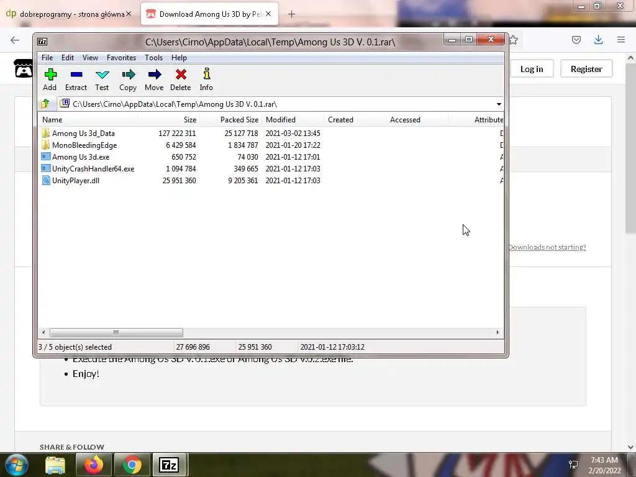Switch to Firefox in taskbar
The width and height of the screenshot is (636, 477).
(93, 465)
